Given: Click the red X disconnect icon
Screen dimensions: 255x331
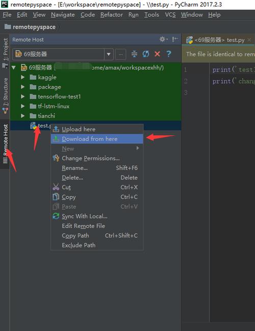Looking at the screenshot, I should (x=157, y=54).
